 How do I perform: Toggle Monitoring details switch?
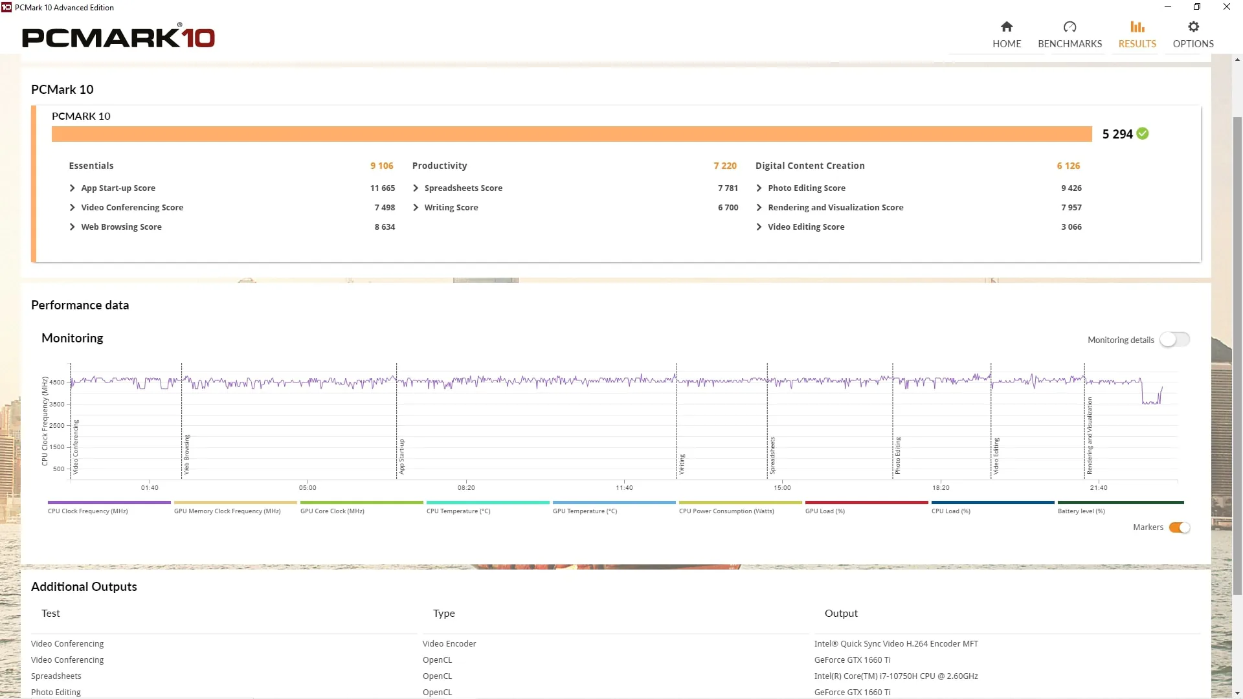1174,340
